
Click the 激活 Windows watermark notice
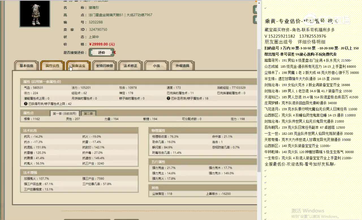tap(314, 213)
